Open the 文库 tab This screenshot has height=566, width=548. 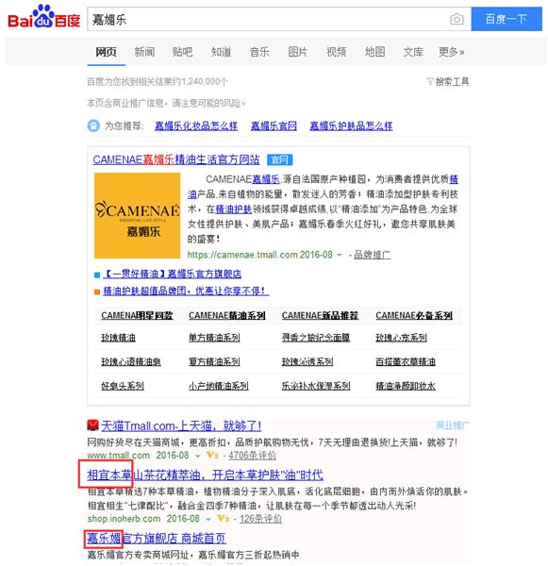[413, 52]
